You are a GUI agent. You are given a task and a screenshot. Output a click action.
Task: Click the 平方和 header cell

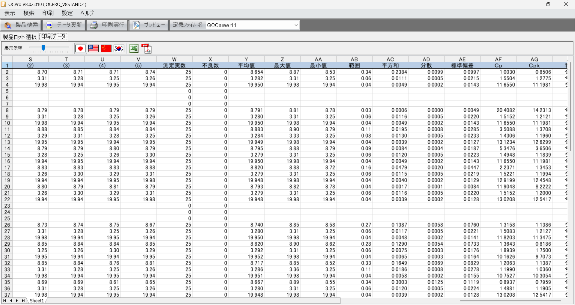click(390, 66)
